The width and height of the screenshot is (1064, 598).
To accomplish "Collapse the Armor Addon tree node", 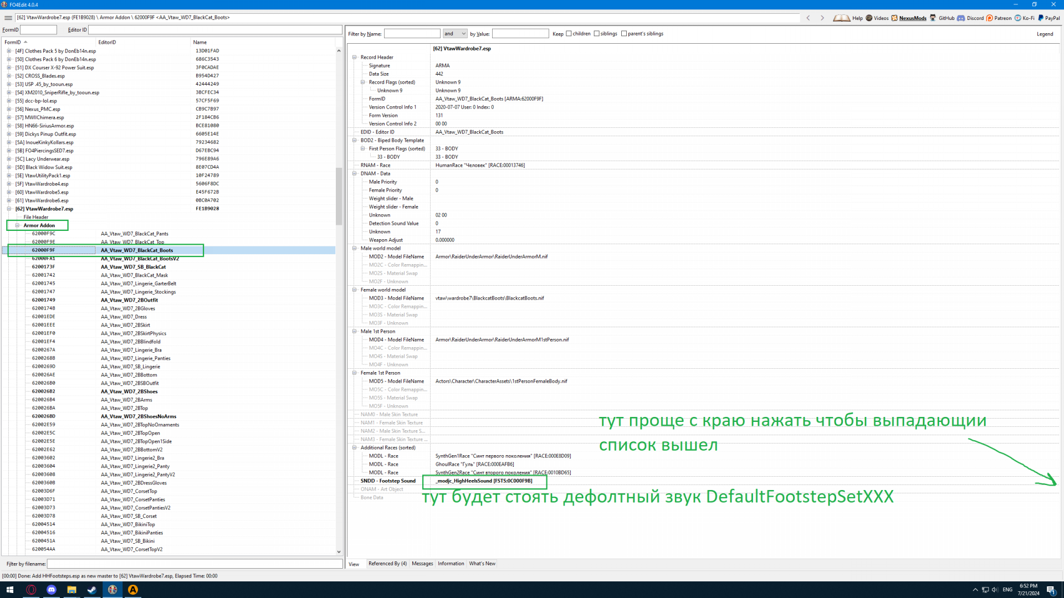I will pyautogui.click(x=17, y=225).
